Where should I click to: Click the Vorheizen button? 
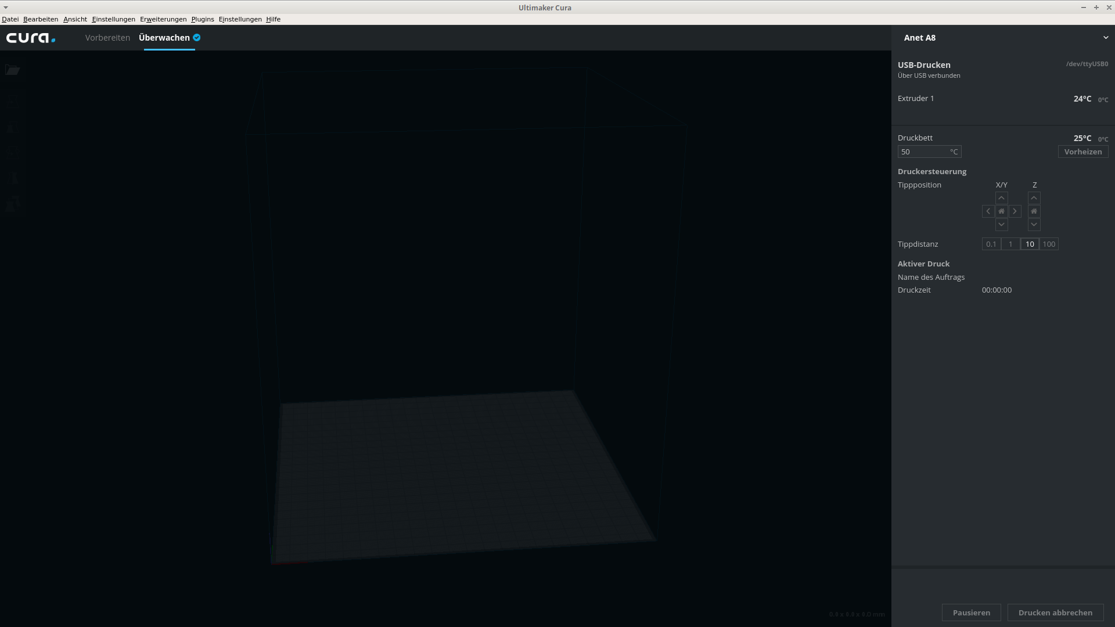(1082, 152)
